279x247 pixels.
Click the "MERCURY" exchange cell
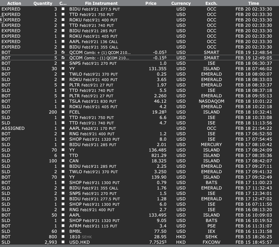(x=211, y=145)
